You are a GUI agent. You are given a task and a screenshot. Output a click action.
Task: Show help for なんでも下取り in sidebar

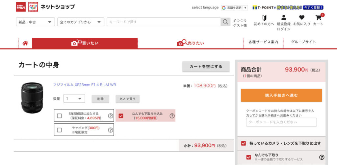(322, 157)
